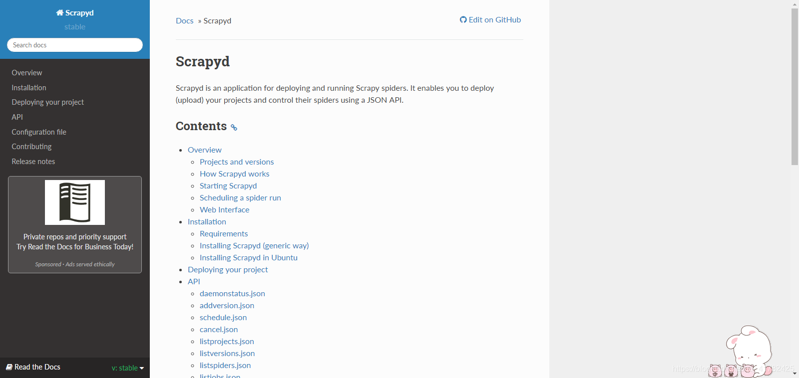Viewport: 799px width, 378px height.
Task: Open How Scrapyd works link
Action: click(x=235, y=174)
